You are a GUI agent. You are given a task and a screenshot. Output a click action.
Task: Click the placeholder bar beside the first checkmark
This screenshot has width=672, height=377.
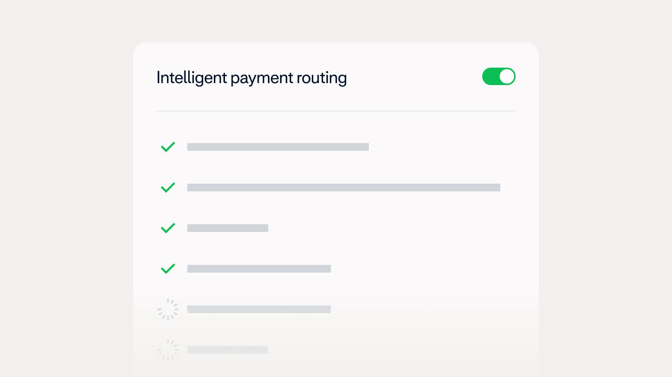pos(278,147)
